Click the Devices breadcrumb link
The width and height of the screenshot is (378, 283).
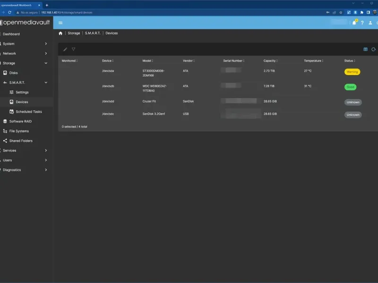[112, 33]
